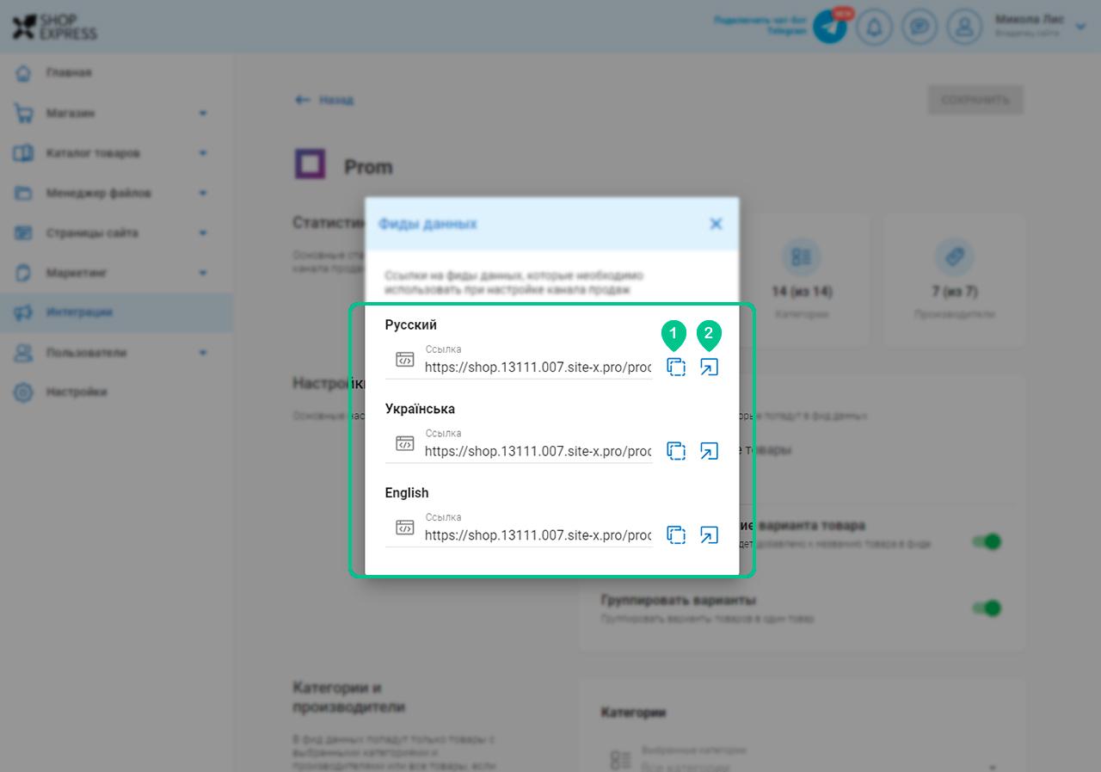Expand the Пользователи submenu arrow
Viewport: 1101px width, 772px height.
point(203,352)
